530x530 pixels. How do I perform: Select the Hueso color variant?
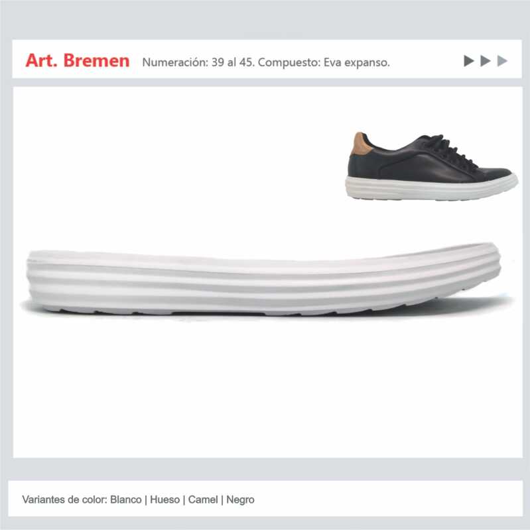(x=165, y=500)
